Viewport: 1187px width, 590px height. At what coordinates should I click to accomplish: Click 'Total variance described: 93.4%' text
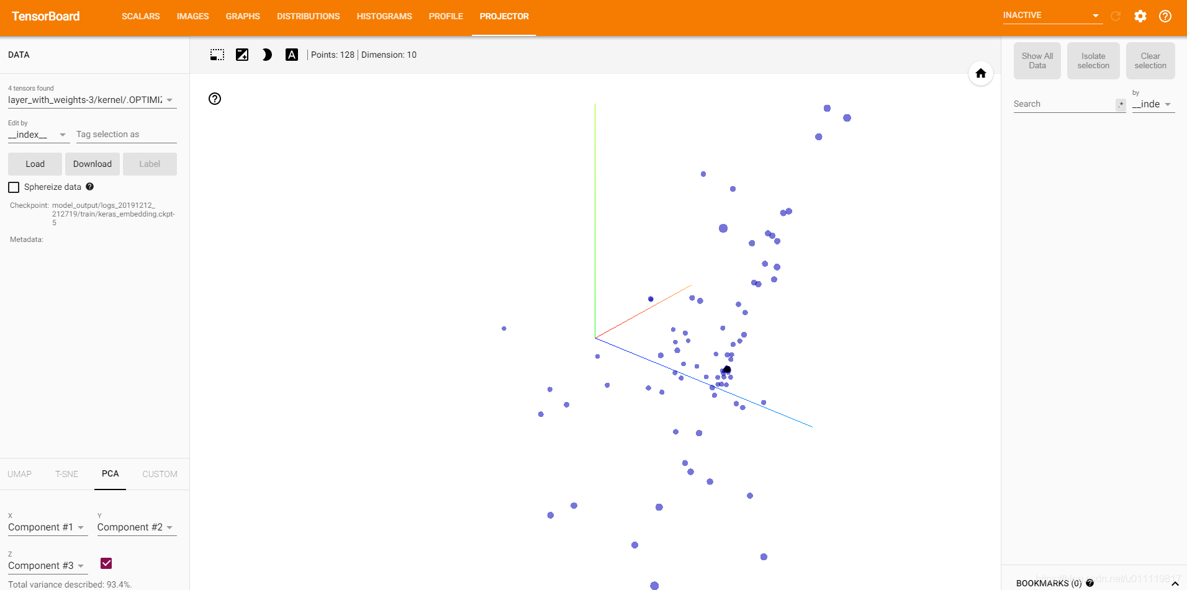pos(70,584)
